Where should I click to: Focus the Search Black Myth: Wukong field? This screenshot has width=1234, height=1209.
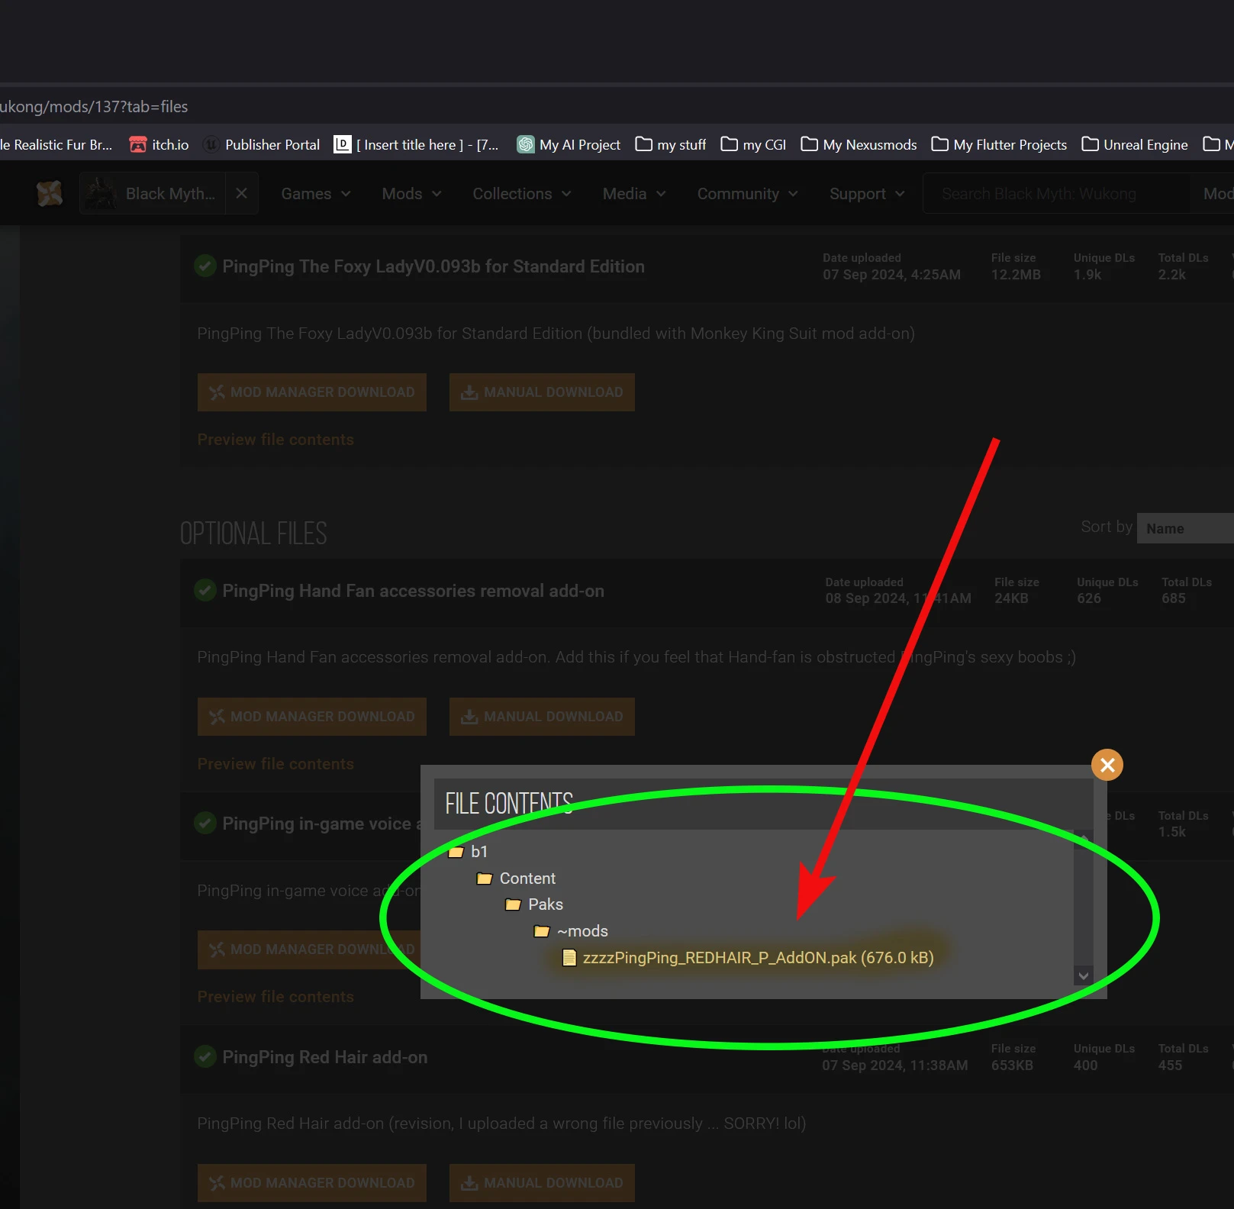tap(1056, 194)
